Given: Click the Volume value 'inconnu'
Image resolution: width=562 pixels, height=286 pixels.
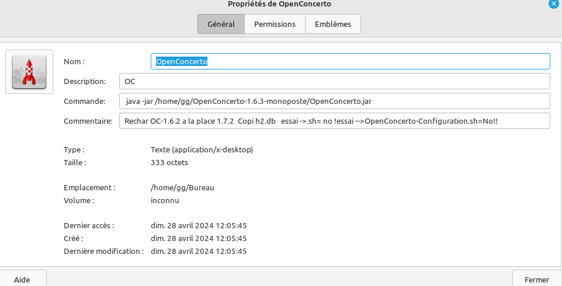Looking at the screenshot, I should [x=165, y=200].
